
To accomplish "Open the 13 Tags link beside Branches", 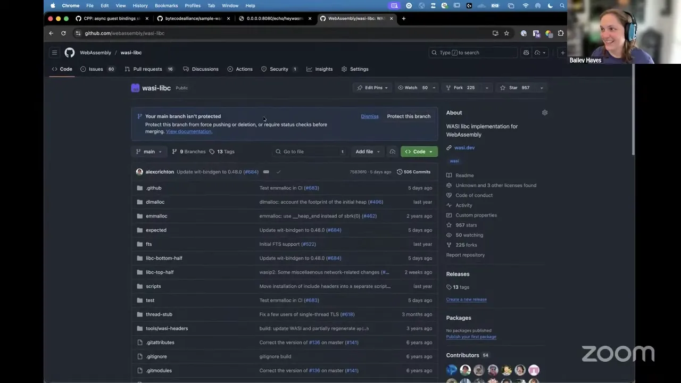I will coord(222,152).
